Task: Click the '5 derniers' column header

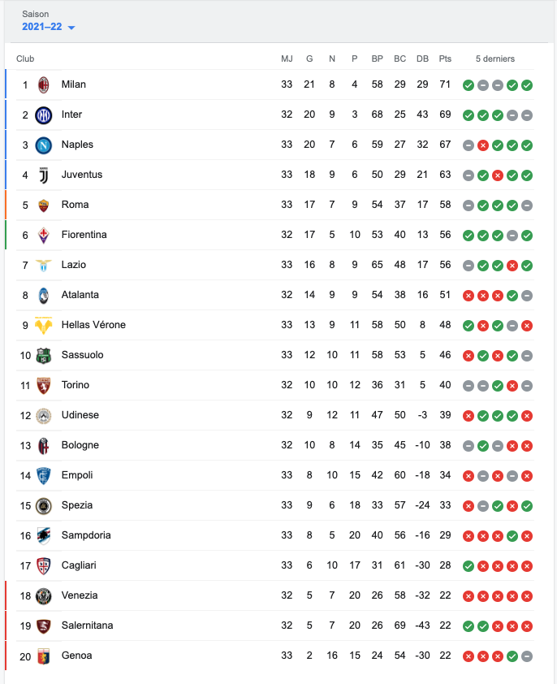Action: click(494, 58)
